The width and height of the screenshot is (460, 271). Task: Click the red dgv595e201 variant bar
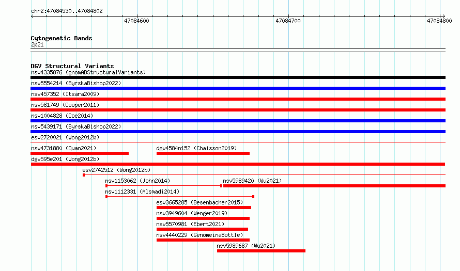tap(238, 164)
